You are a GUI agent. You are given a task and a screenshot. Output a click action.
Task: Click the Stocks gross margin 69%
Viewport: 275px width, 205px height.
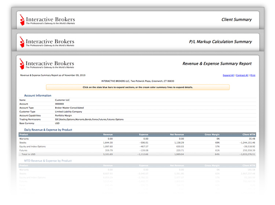click(x=217, y=143)
